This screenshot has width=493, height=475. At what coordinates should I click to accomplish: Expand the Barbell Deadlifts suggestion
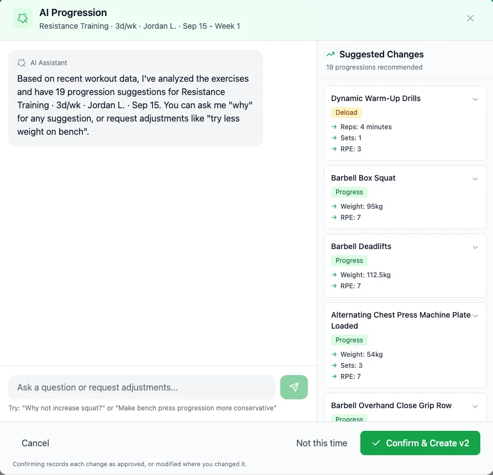475,247
